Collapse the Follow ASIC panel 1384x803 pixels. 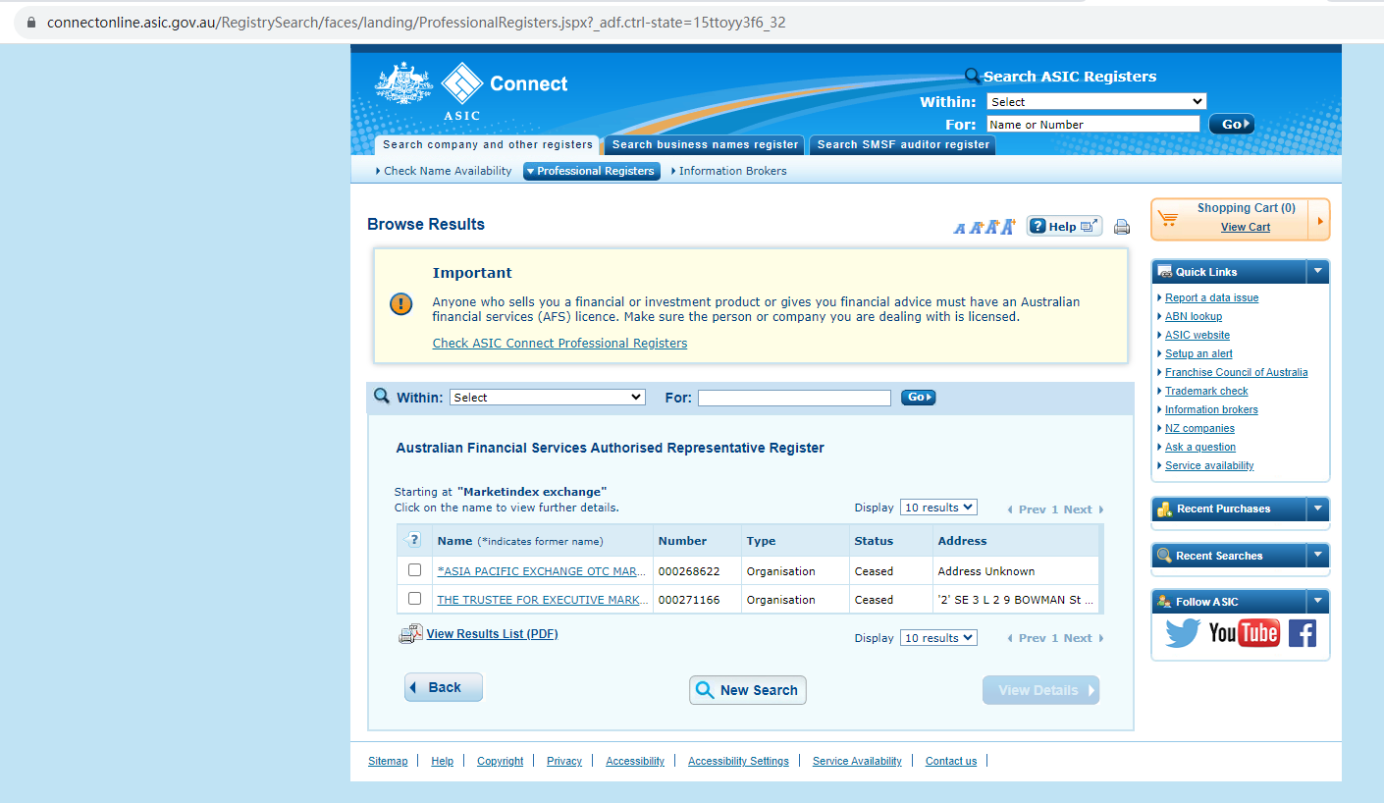pos(1318,602)
